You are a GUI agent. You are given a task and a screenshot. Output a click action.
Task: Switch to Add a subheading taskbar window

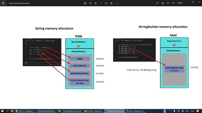click(x=136, y=111)
